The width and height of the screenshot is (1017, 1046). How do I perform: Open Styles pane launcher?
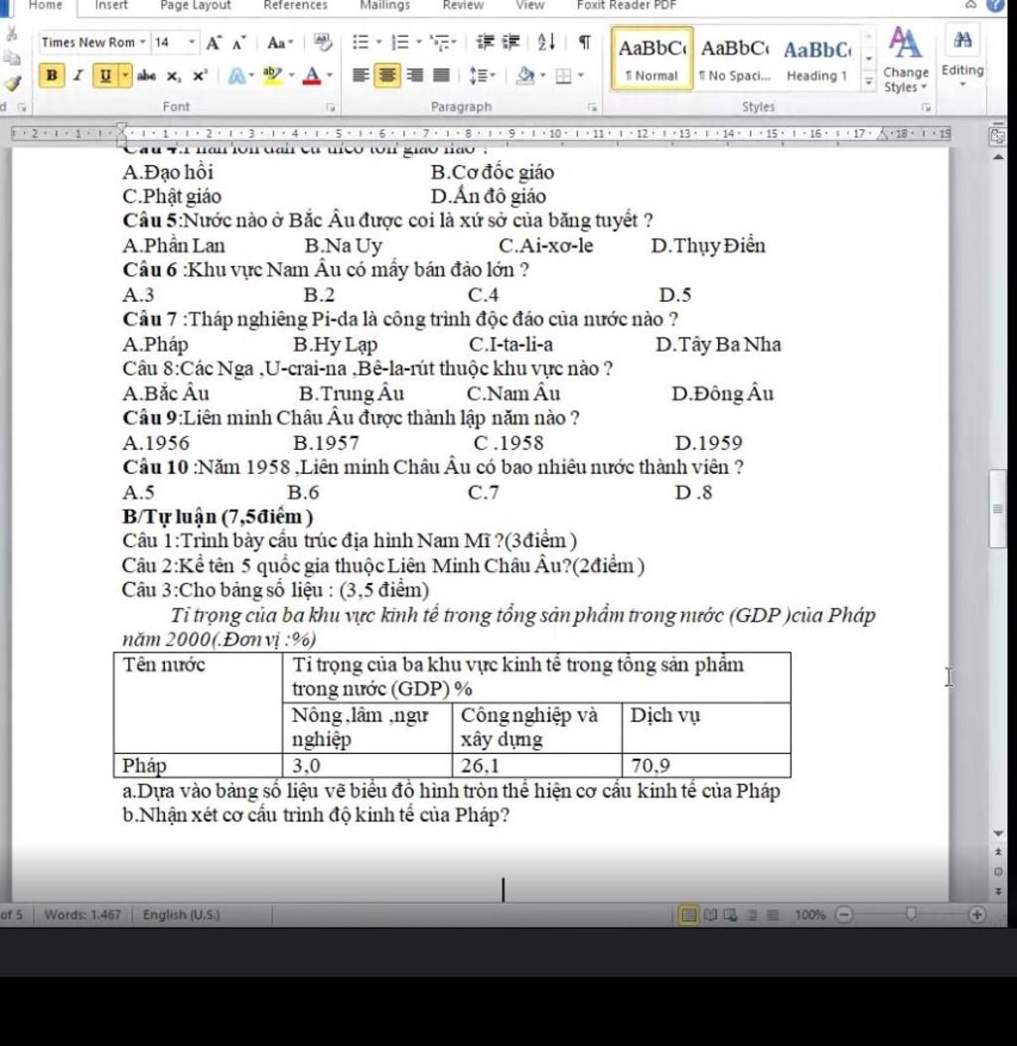926,106
